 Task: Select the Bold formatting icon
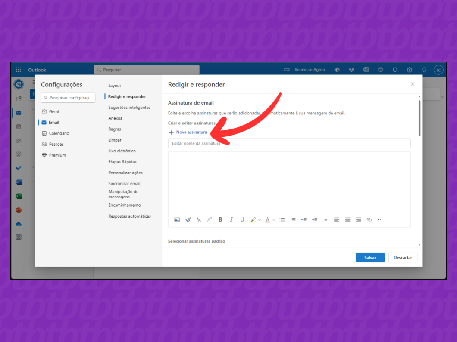(220, 219)
